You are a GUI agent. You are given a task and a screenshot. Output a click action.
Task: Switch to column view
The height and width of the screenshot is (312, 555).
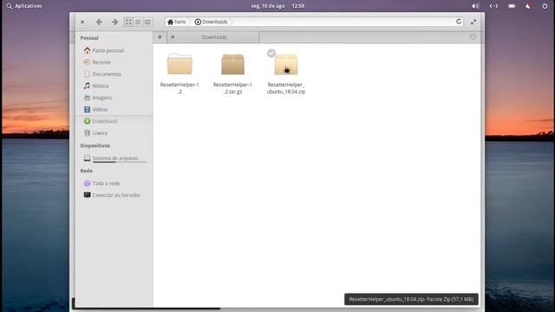click(x=147, y=22)
